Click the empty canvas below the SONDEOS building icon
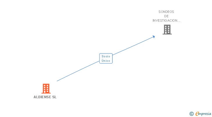This screenshot has height=117, width=212. (167, 54)
